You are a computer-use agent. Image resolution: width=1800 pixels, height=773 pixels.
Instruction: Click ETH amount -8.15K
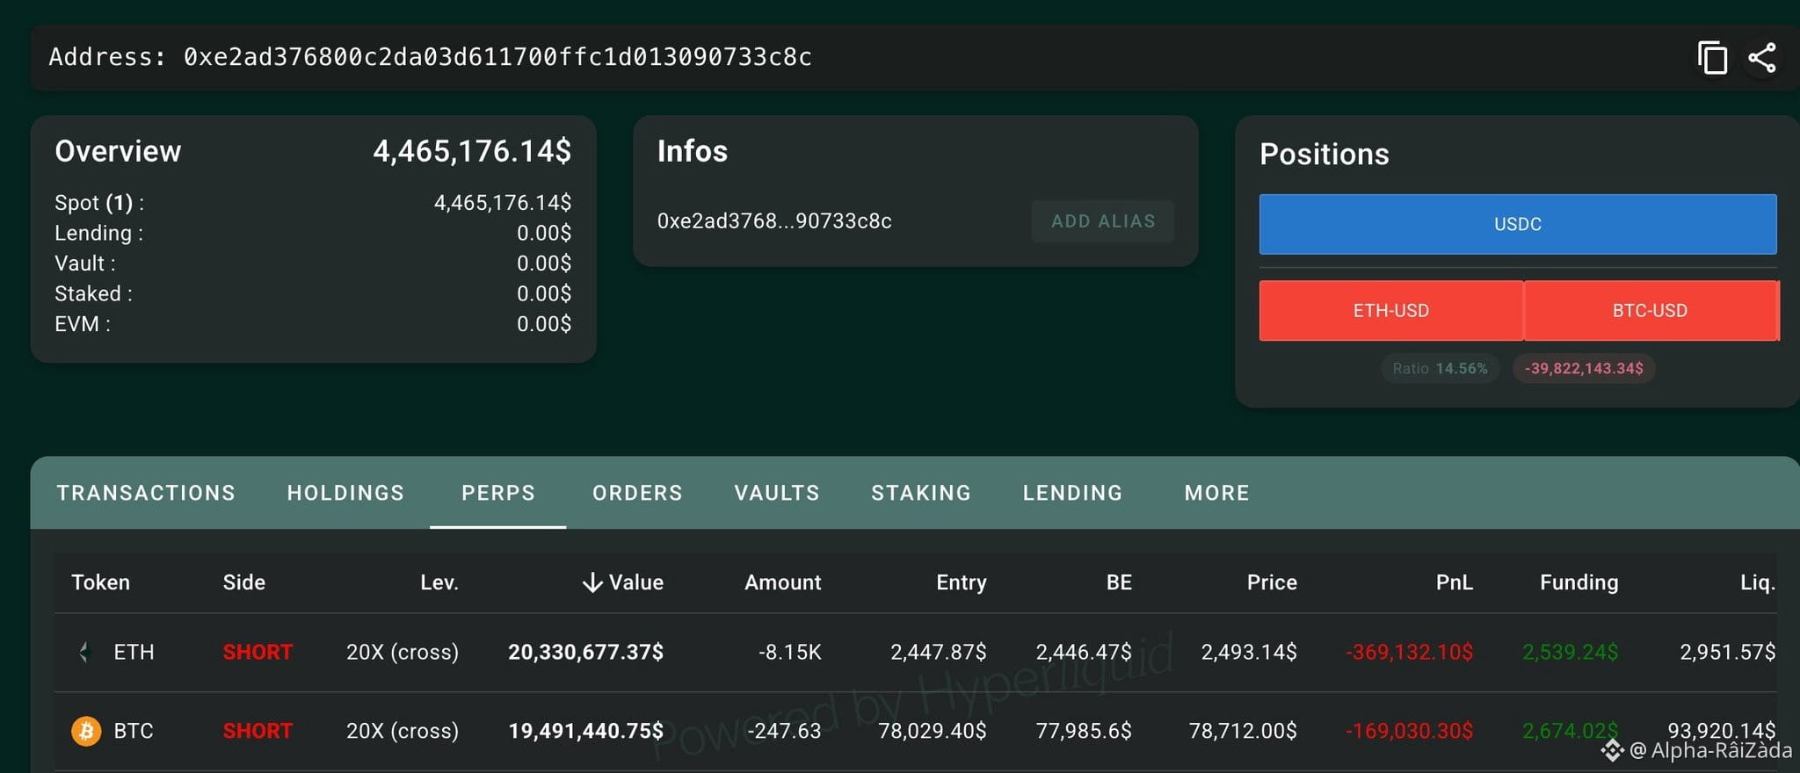click(x=789, y=652)
